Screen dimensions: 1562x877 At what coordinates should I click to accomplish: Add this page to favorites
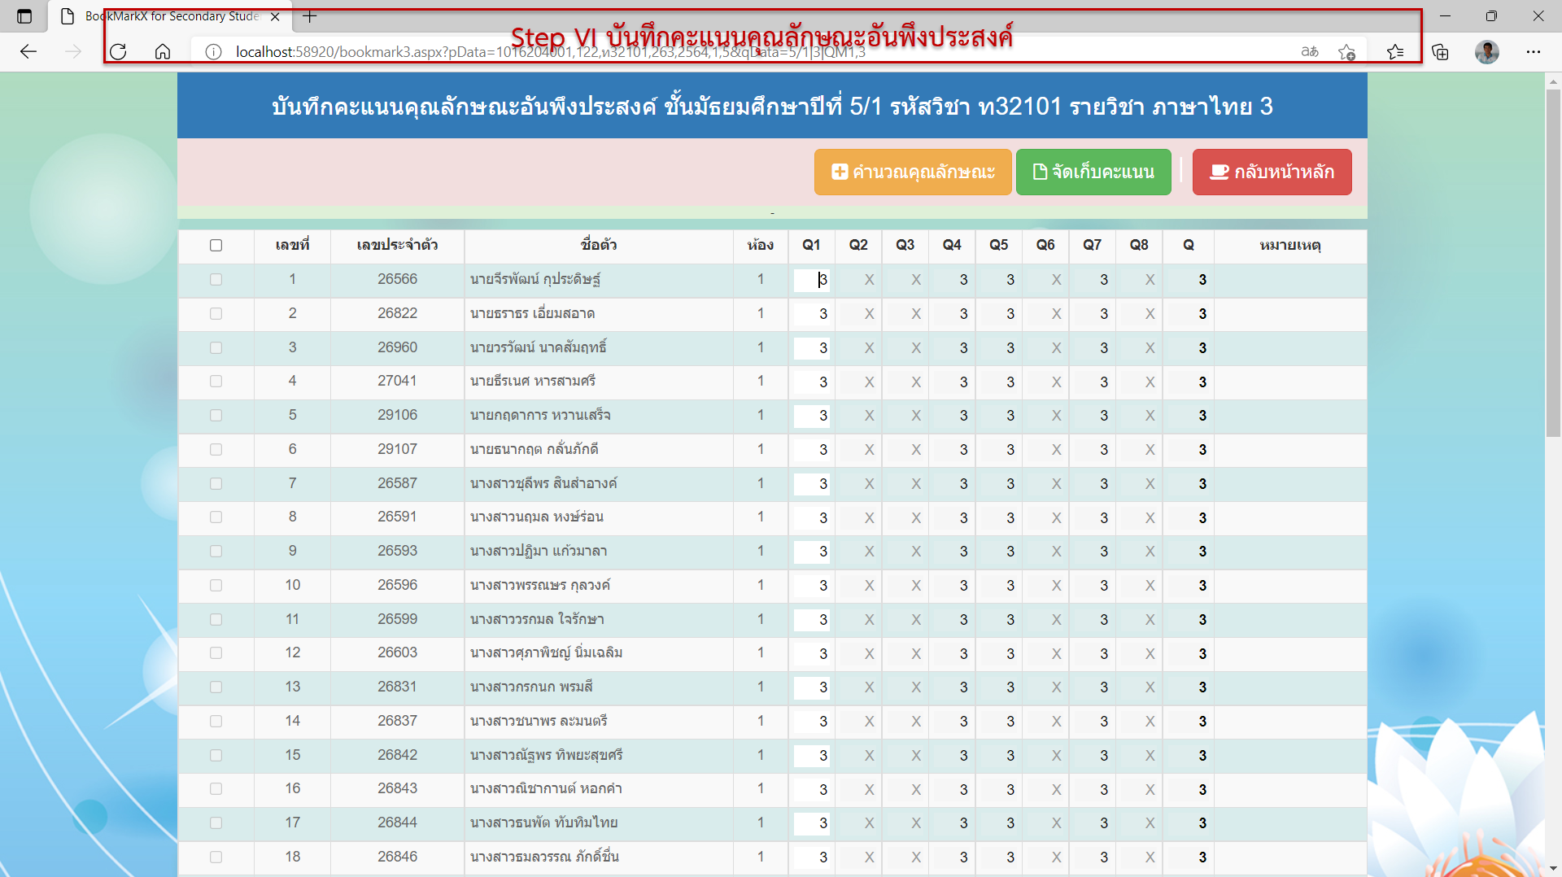1346,52
